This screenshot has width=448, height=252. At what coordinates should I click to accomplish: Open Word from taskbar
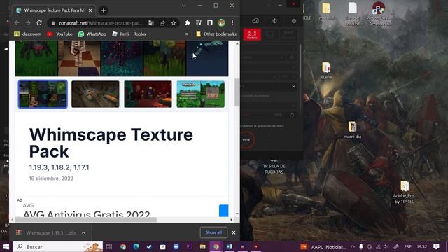230,246
